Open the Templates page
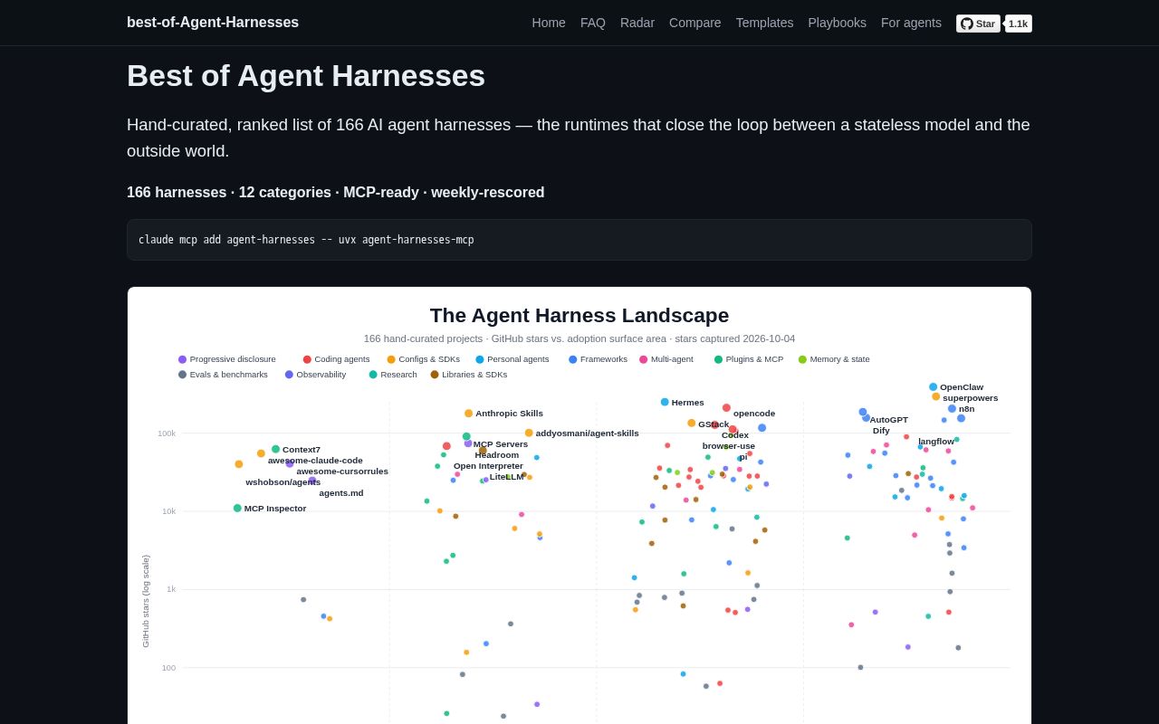1159x724 pixels. pos(764,23)
